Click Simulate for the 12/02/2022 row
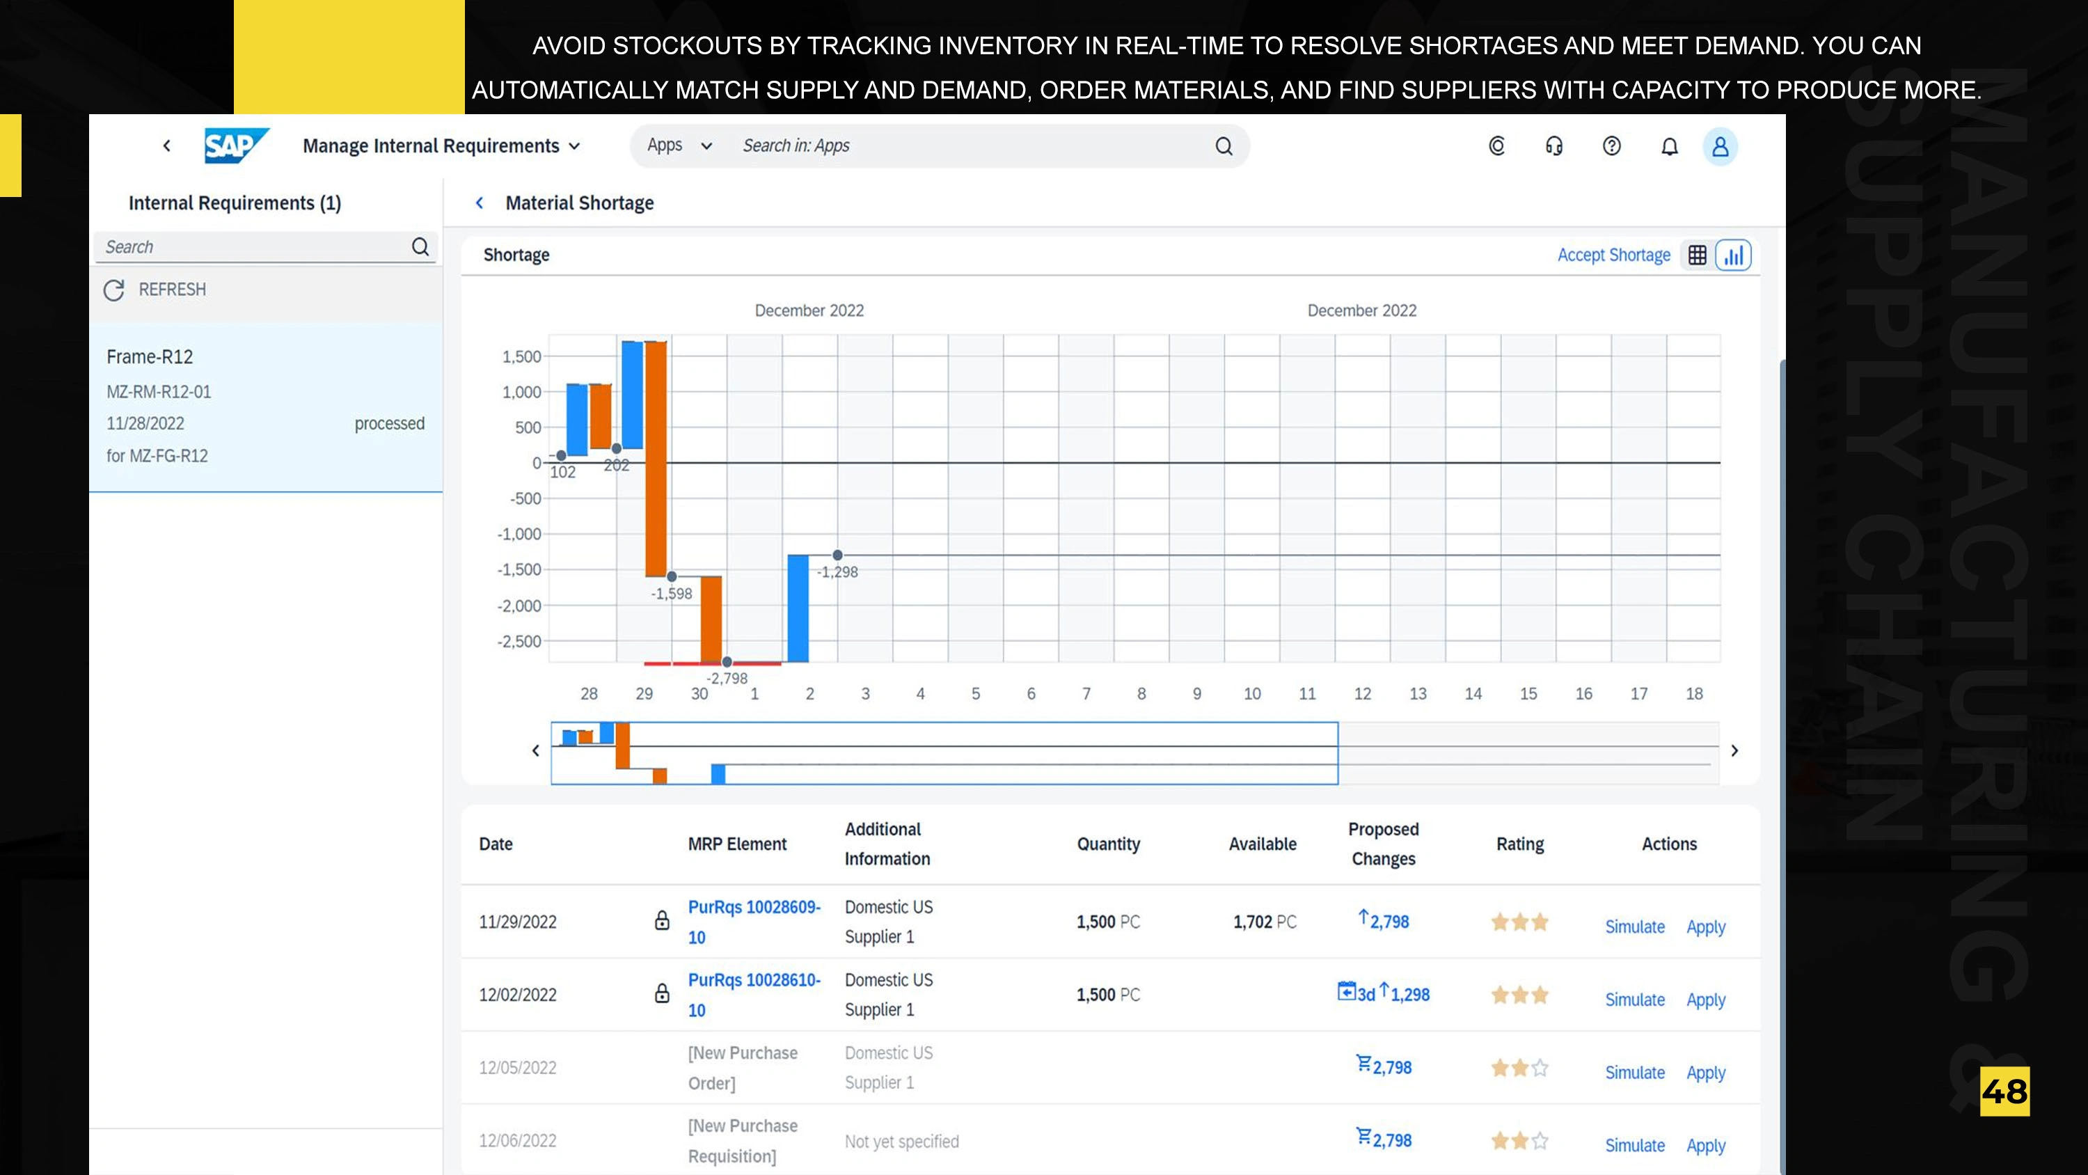Screen dimensions: 2088x1175 [1634, 1000]
